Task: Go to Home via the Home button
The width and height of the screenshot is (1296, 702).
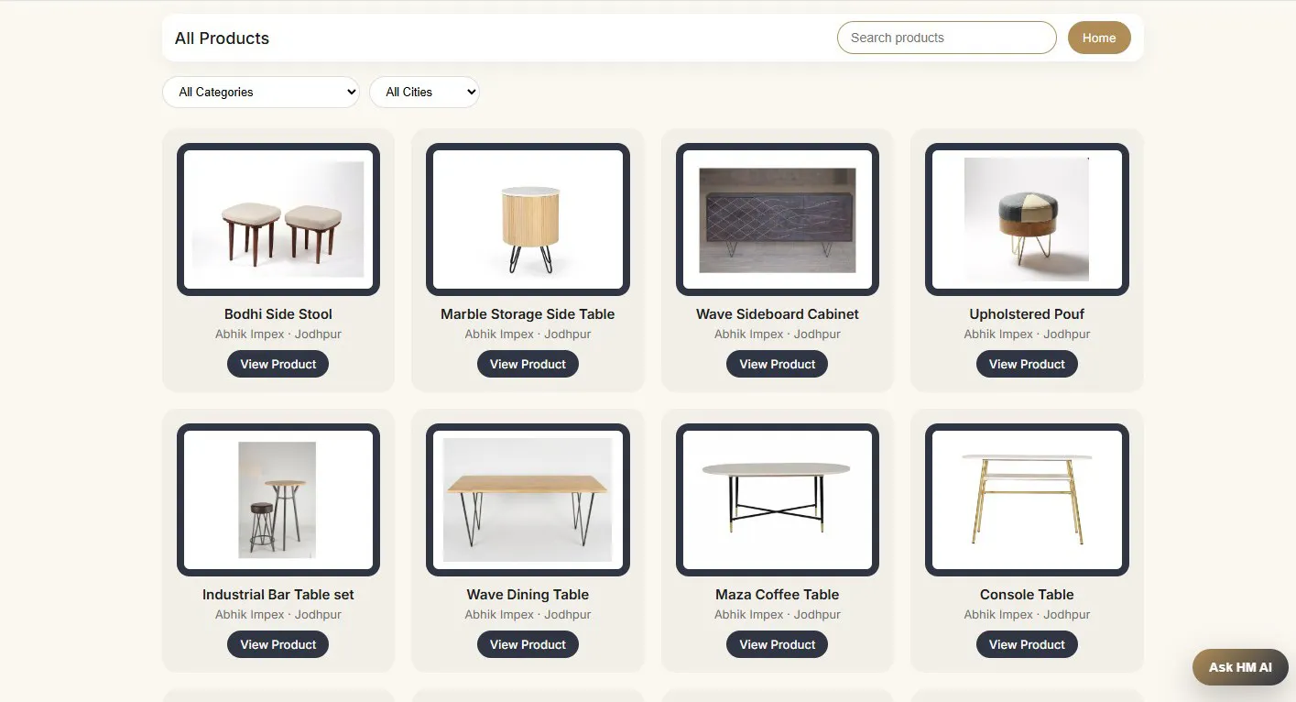Action: pyautogui.click(x=1099, y=38)
